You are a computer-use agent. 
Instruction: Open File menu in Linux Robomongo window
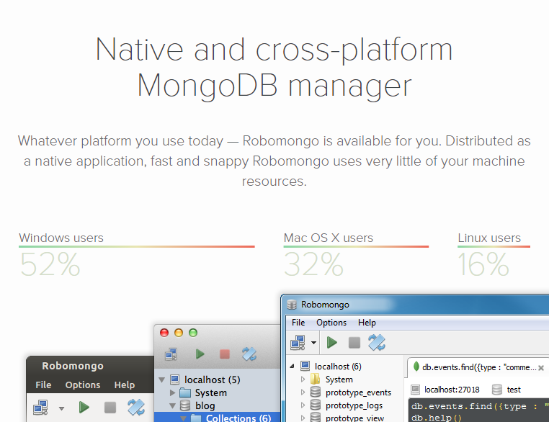43,385
